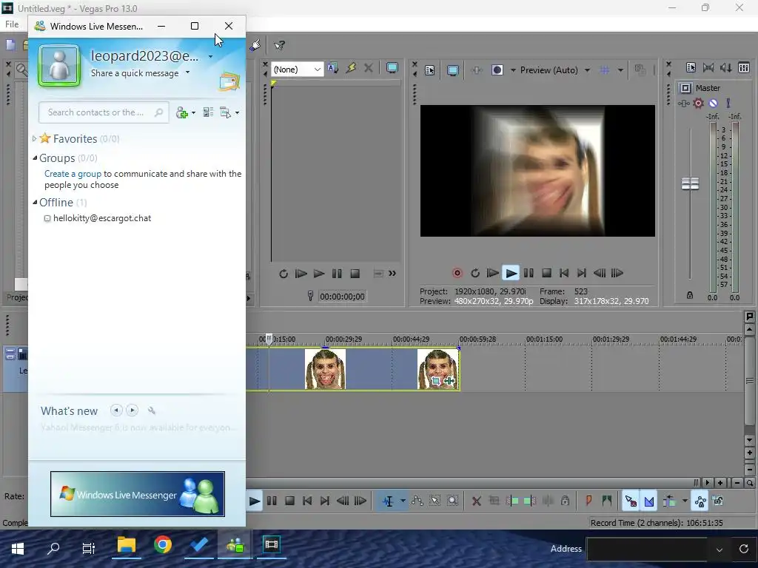Step to next frame in preview
758x568 pixels.
pyautogui.click(x=617, y=274)
